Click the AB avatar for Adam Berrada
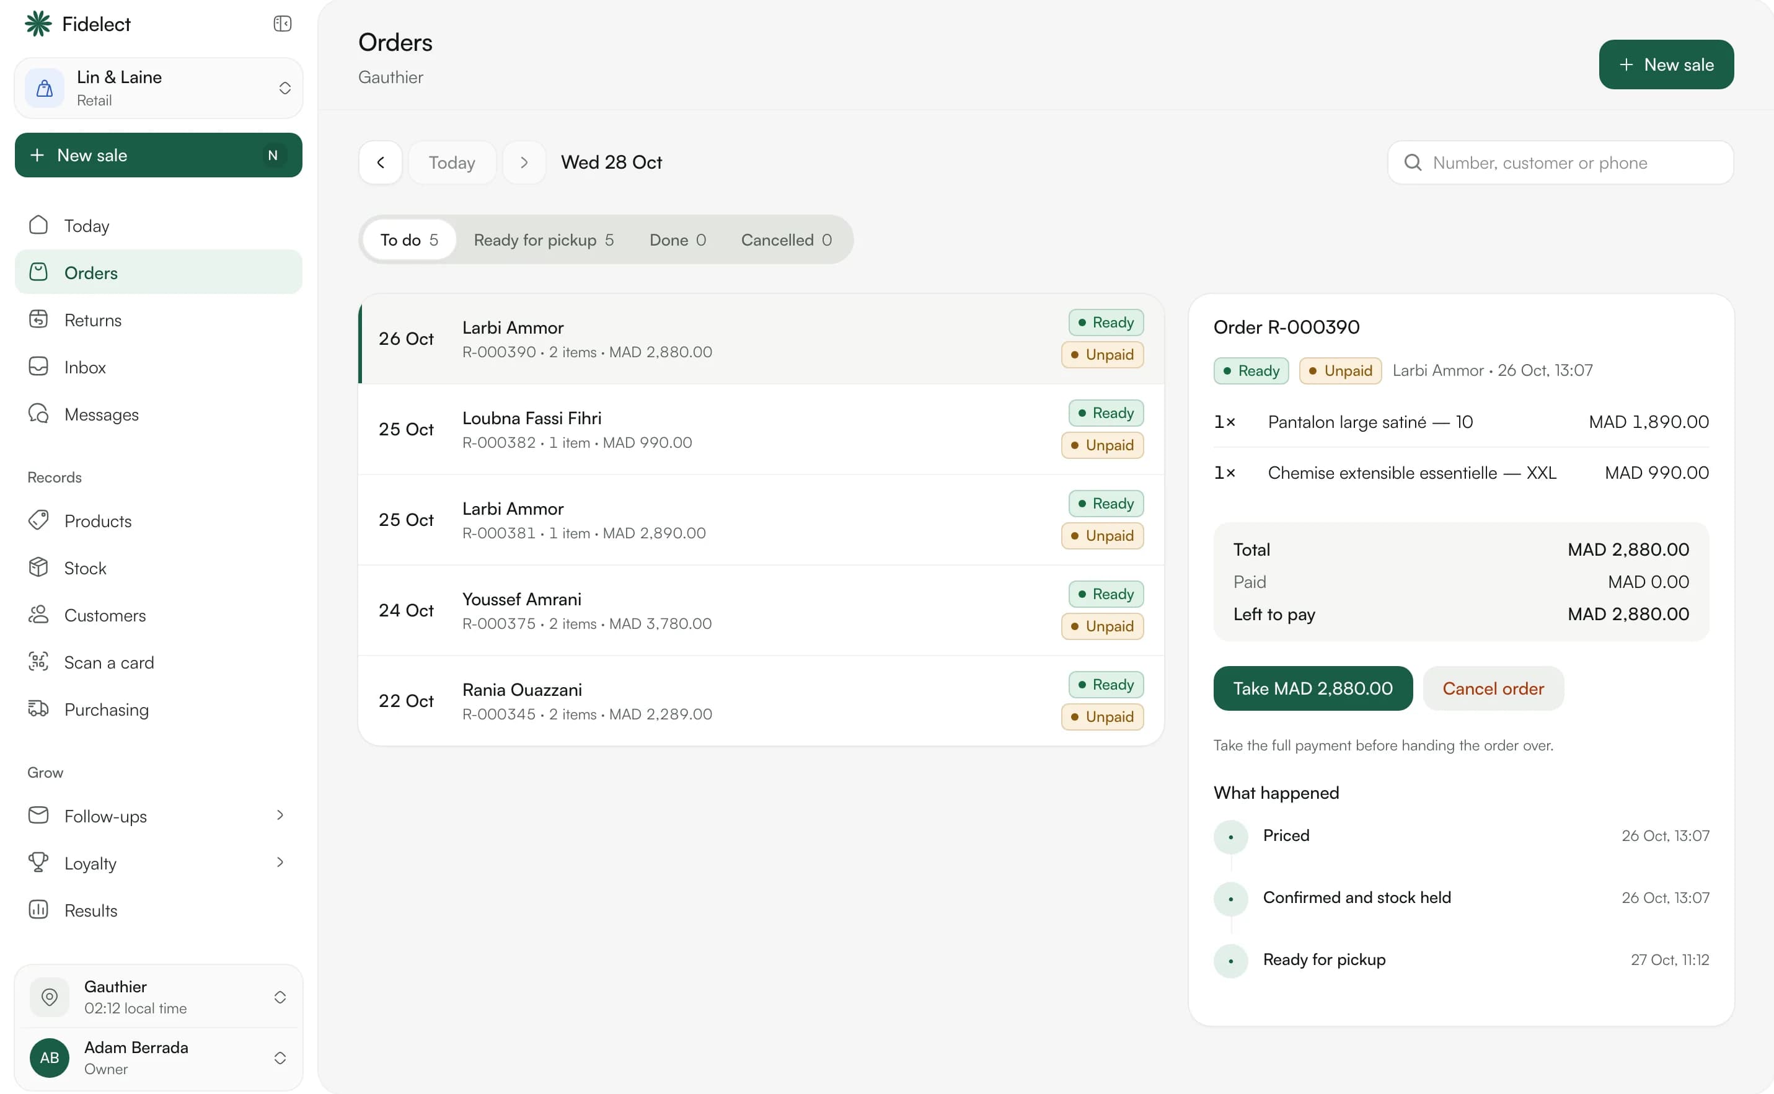Image resolution: width=1774 pixels, height=1094 pixels. pos(49,1058)
